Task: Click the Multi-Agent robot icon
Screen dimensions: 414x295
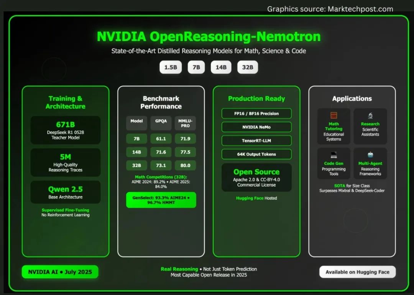Action: point(370,155)
